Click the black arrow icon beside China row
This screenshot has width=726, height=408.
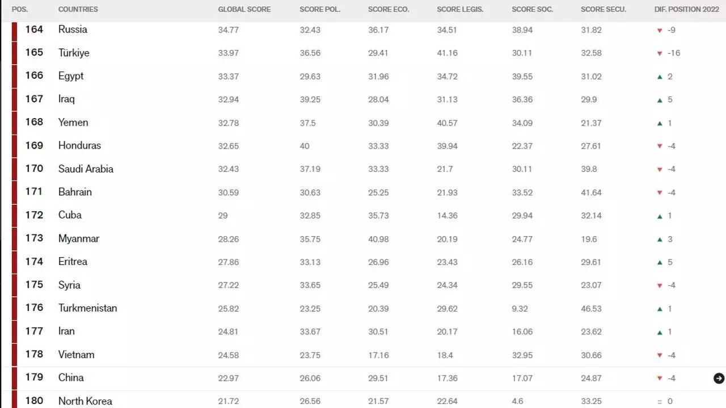pos(719,378)
